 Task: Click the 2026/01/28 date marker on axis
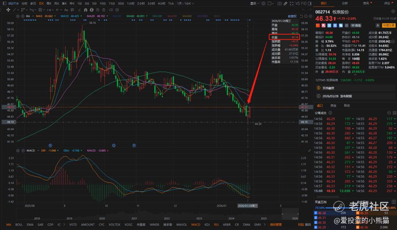click(248, 206)
